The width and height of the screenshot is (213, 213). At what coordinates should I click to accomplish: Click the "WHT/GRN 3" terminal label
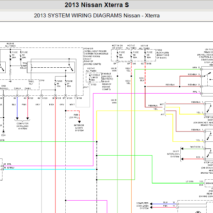pyautogui.click(x=197, y=147)
